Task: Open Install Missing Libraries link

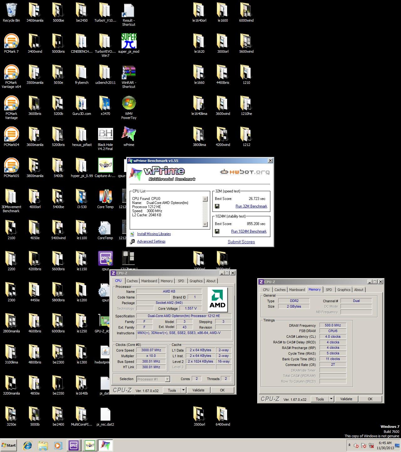Action: click(154, 234)
